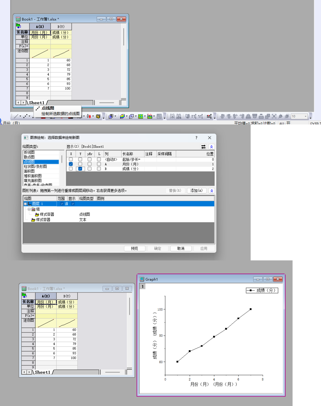Click the add-columns toolbar icon (three squares with arrow)
This screenshot has height=406, width=321.
tap(209, 116)
